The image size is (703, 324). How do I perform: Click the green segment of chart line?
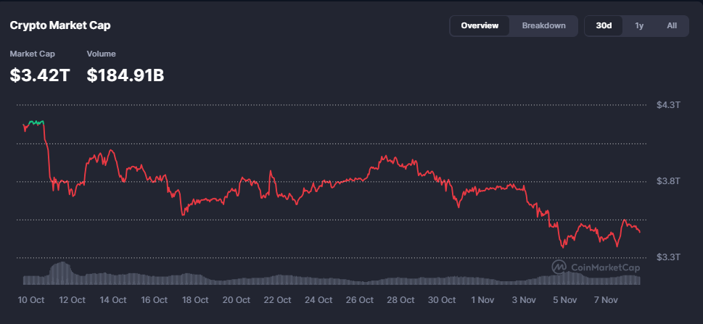tap(35, 122)
